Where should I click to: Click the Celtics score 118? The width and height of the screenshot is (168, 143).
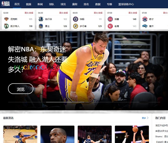(31, 26)
